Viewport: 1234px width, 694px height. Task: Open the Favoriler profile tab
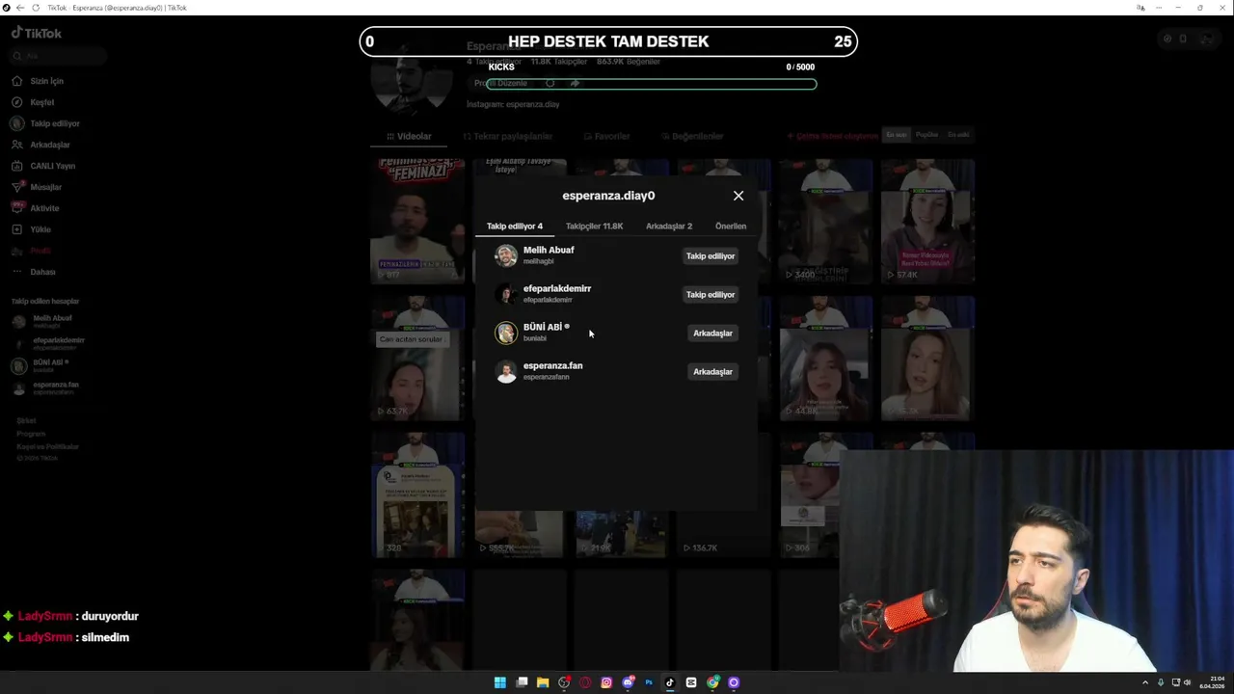[x=606, y=137]
